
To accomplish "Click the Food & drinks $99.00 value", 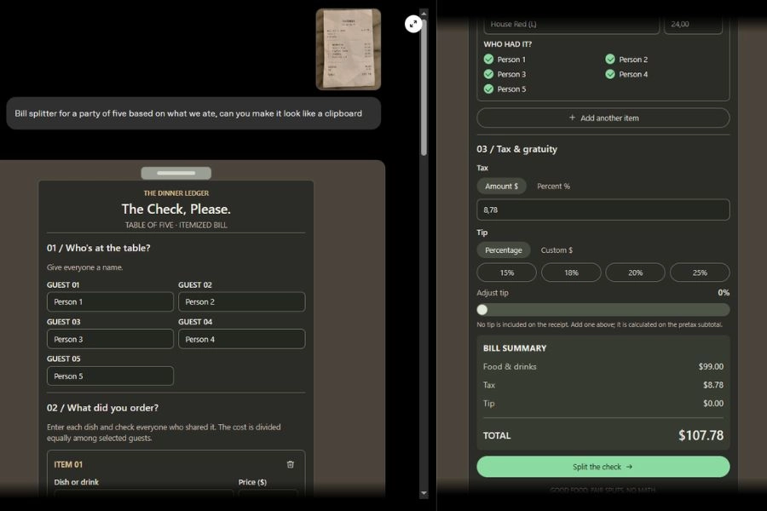I will (x=711, y=367).
